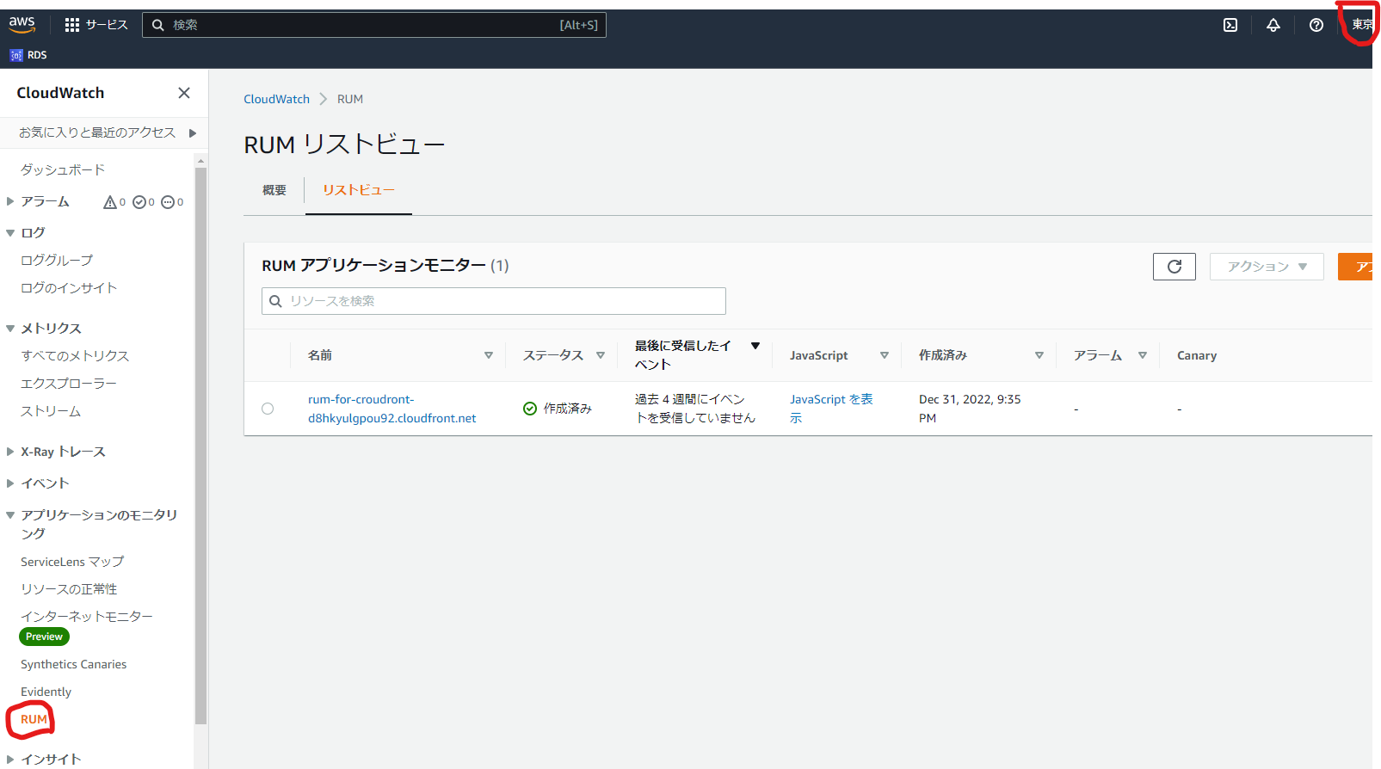The height and width of the screenshot is (769, 1381).
Task: Expand the X-Ray トレース section
Action: pyautogui.click(x=10, y=452)
